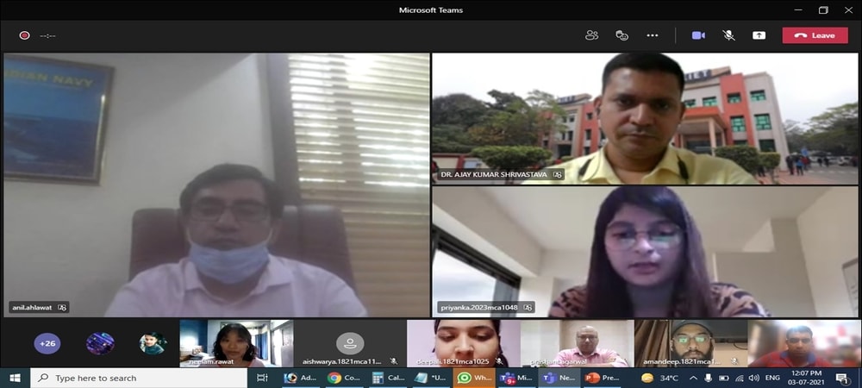
Task: Open the Windows Start menu
Action: click(15, 378)
